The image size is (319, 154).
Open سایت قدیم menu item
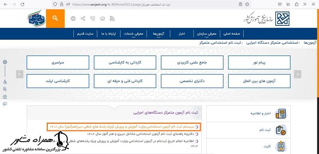(x=85, y=34)
